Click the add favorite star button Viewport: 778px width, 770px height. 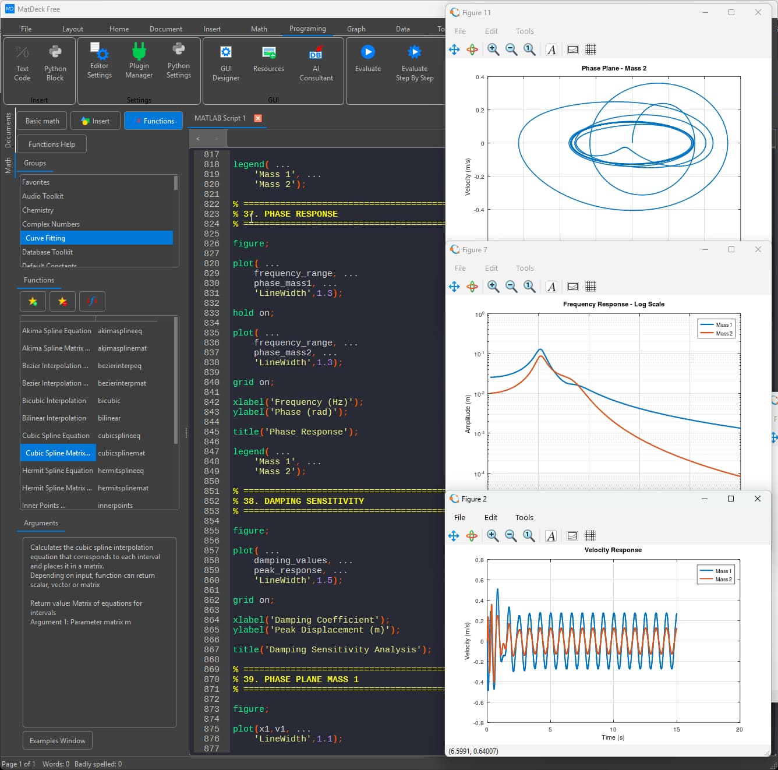coord(33,301)
